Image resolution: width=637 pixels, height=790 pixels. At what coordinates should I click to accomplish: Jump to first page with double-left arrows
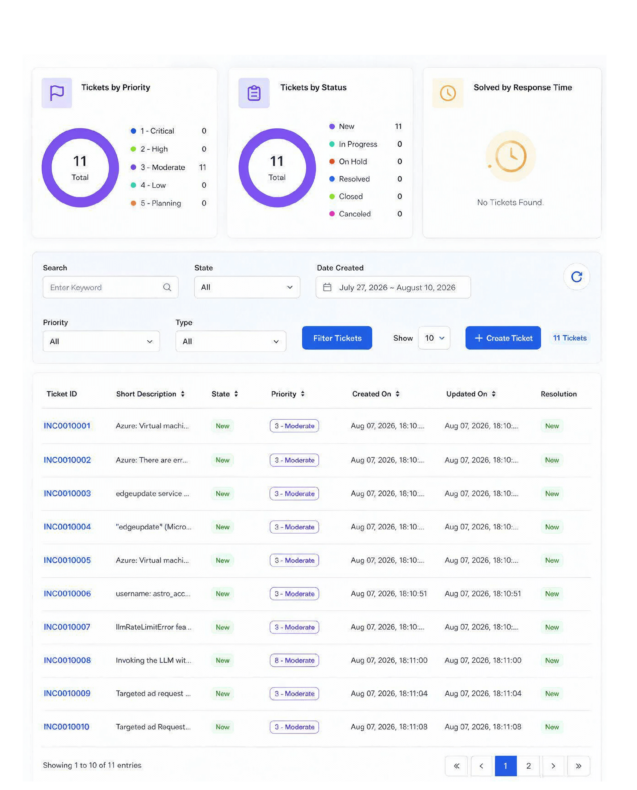tap(456, 766)
